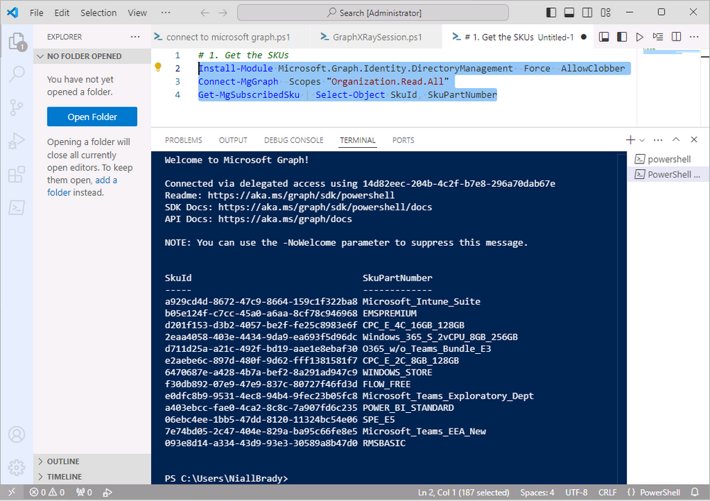Click the editor minimap
This screenshot has height=501, width=710.
(668, 87)
